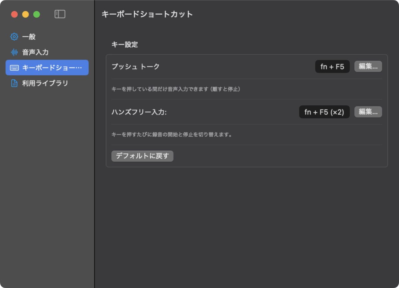The image size is (399, 288).
Task: Click the ハンズフリー入力: label
Action: pyautogui.click(x=139, y=112)
